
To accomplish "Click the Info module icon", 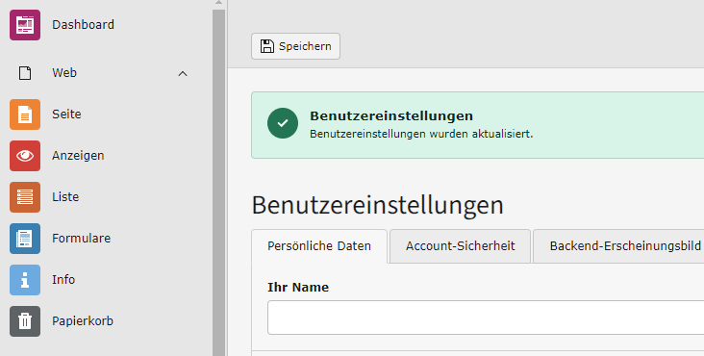I will click(25, 280).
